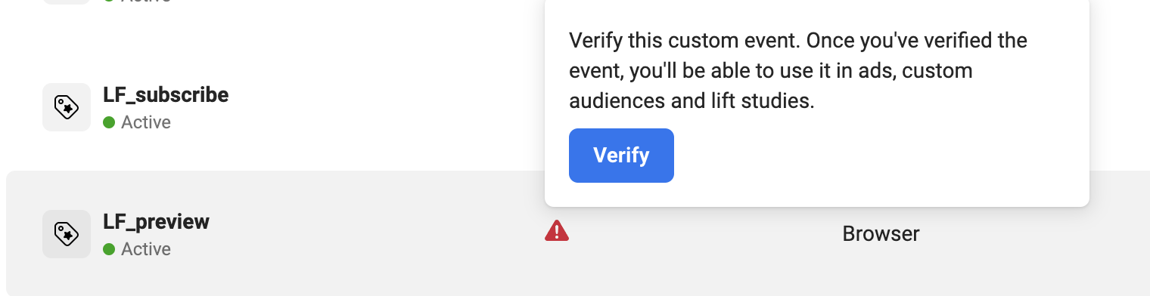Click the Browser label in LF_preview row
Image resolution: width=1150 pixels, height=296 pixels.
tap(881, 234)
